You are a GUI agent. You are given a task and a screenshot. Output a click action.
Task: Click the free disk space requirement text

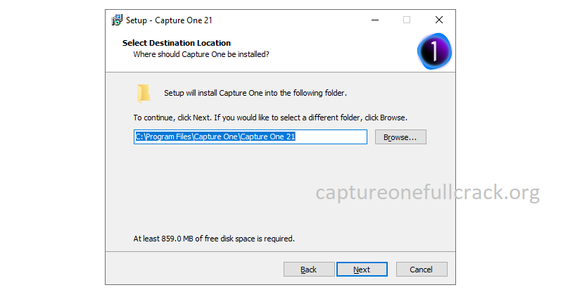tap(214, 239)
